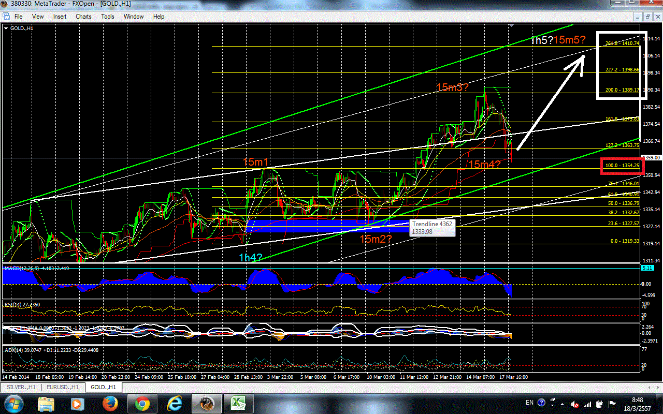
Task: Open the Insert menu
Action: click(x=60, y=17)
